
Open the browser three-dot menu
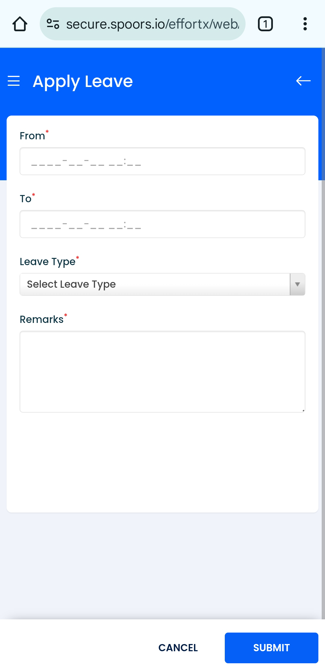point(305,24)
